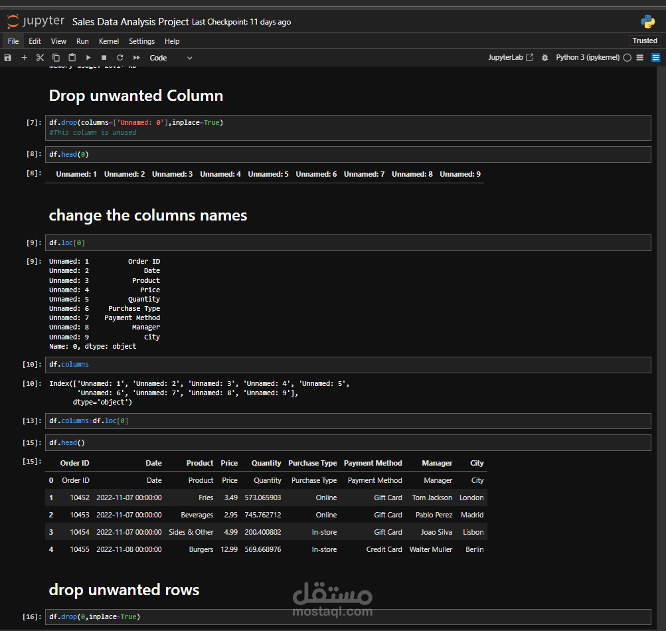The height and width of the screenshot is (631, 666).
Task: Click the Sides & Other product cell
Action: click(x=191, y=532)
